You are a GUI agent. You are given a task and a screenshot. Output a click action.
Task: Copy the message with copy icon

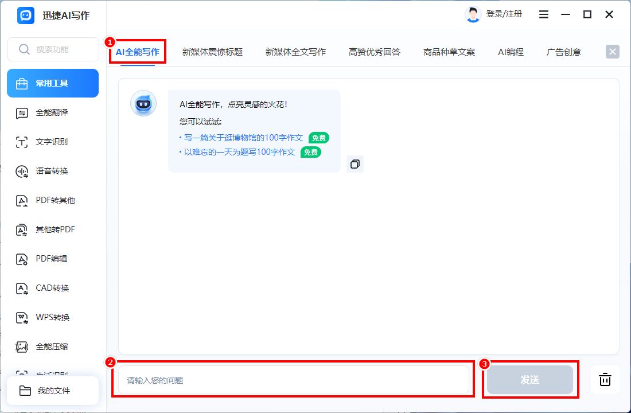point(355,164)
